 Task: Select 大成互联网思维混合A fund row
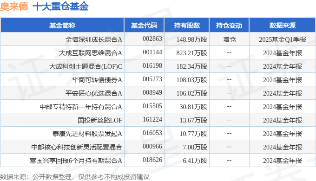tap(158, 53)
